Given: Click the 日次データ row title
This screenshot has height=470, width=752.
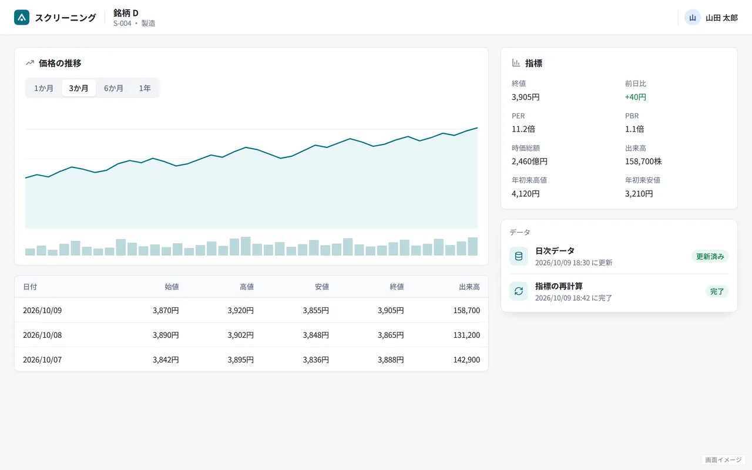Looking at the screenshot, I should click(x=555, y=251).
